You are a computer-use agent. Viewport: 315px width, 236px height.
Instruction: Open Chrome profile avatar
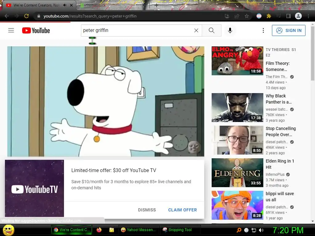tap(298, 16)
